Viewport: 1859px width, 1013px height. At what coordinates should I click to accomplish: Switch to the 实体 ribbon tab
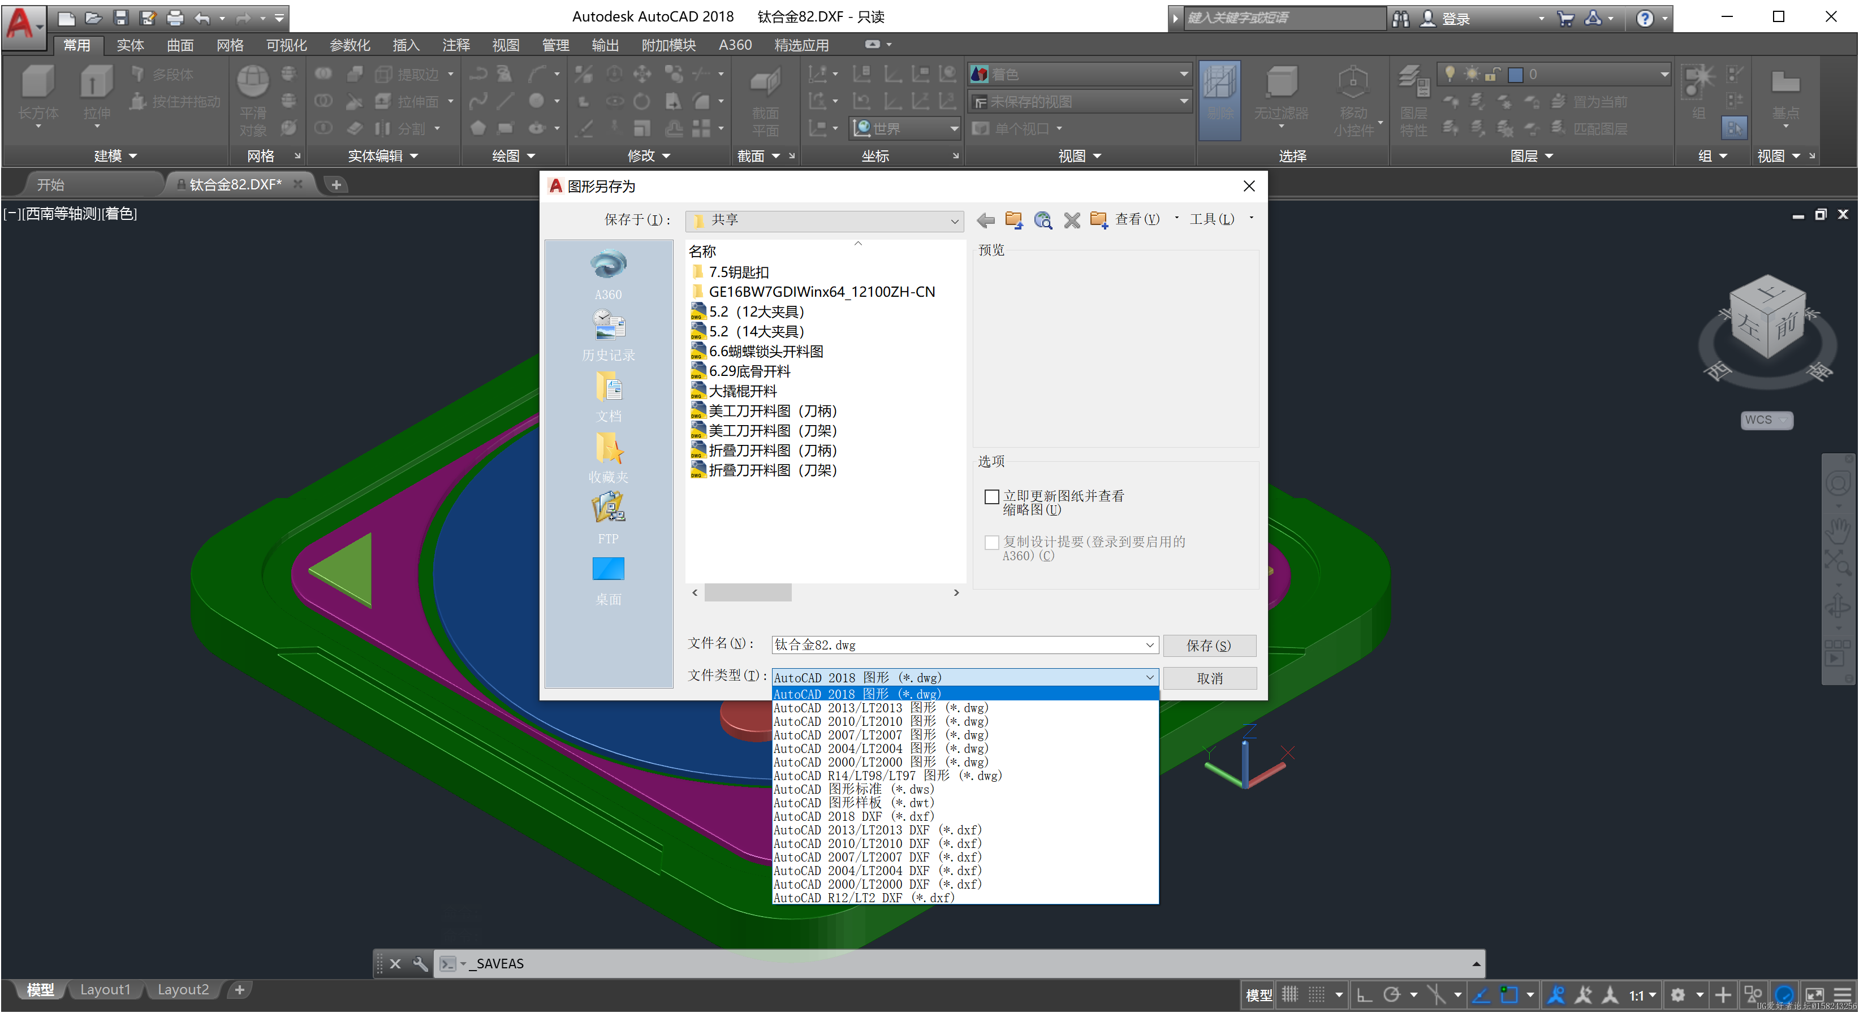click(x=130, y=45)
